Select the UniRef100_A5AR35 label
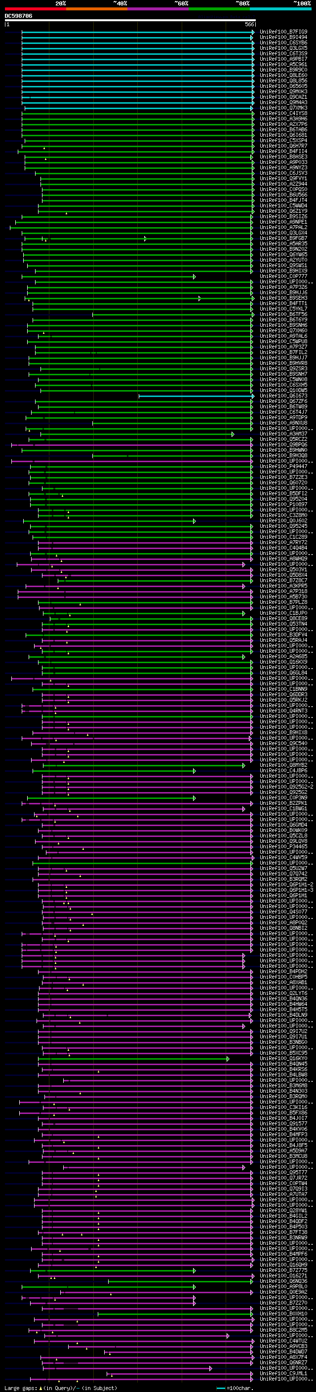This screenshot has width=316, height=1392. coord(283,244)
